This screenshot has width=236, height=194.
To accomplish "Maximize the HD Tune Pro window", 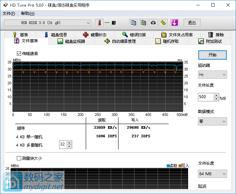I will [x=213, y=5].
